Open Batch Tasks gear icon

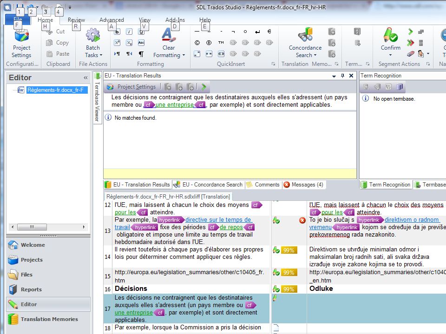tap(93, 36)
